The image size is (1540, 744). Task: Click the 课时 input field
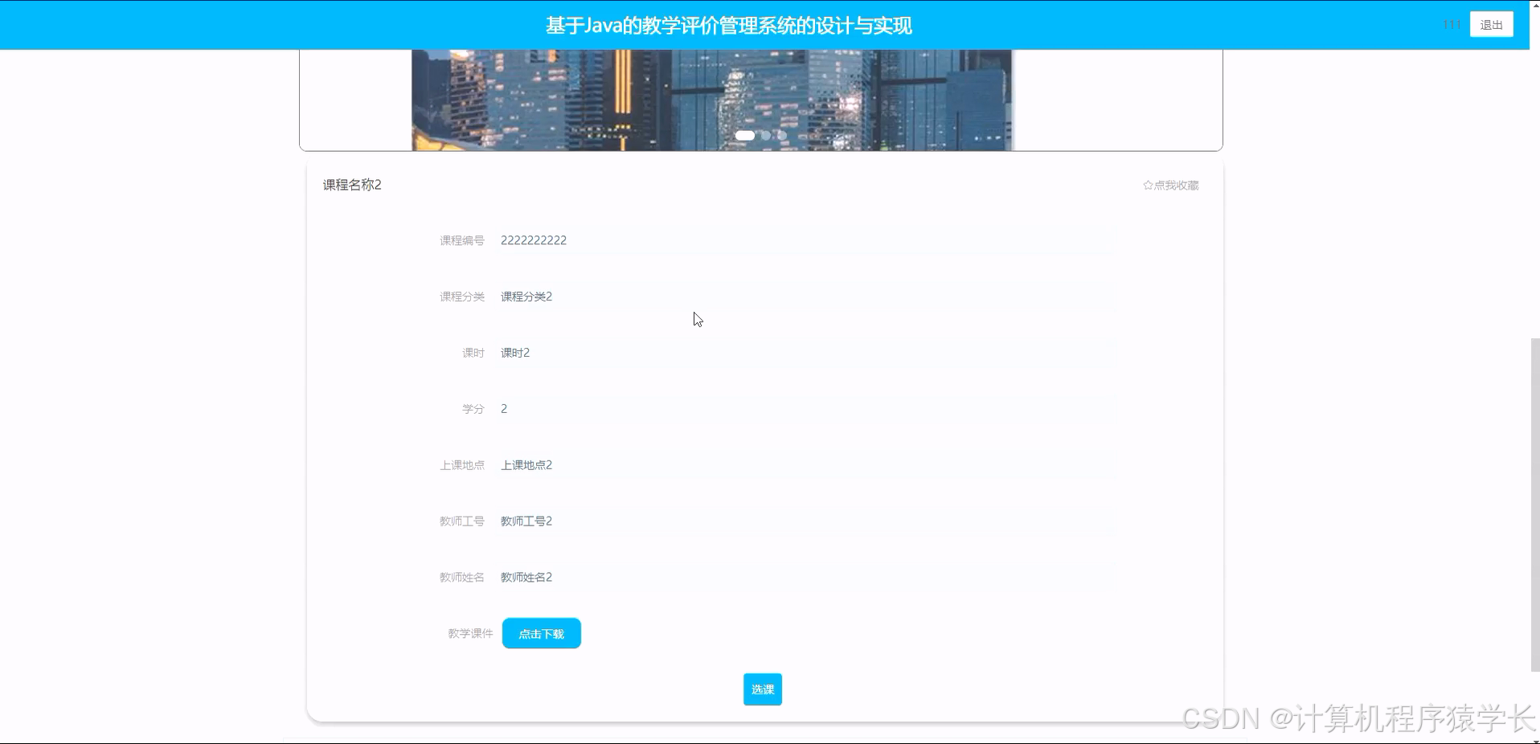pyautogui.click(x=804, y=352)
